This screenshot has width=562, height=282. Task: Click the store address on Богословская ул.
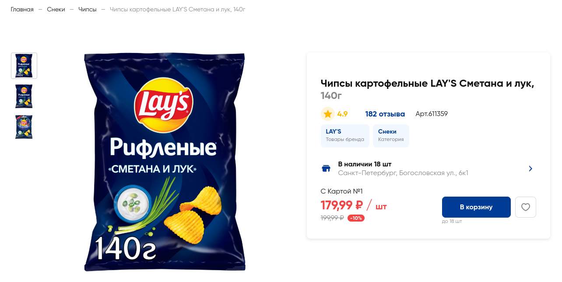point(403,173)
